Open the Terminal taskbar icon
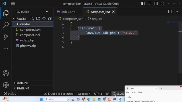 tap(115, 99)
